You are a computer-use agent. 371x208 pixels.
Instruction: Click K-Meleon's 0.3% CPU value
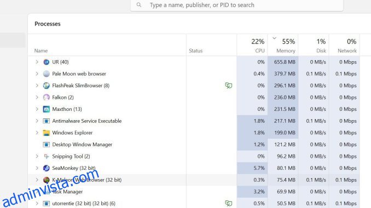[x=259, y=180]
